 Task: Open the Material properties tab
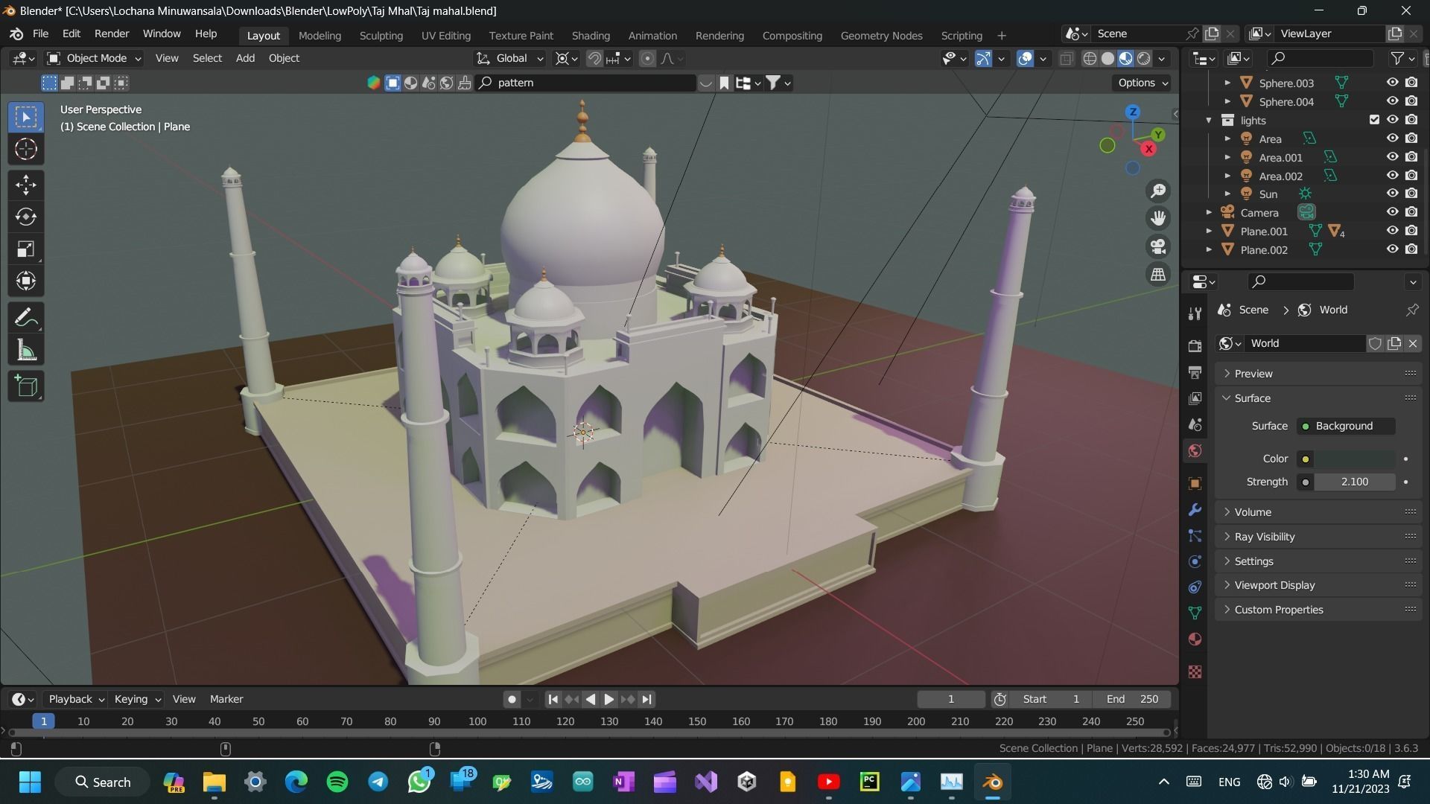[1195, 639]
